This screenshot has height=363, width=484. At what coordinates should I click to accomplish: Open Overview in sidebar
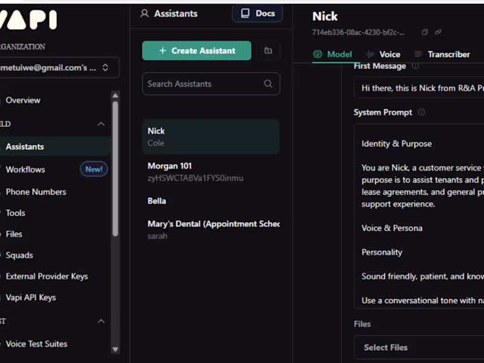pyautogui.click(x=23, y=100)
